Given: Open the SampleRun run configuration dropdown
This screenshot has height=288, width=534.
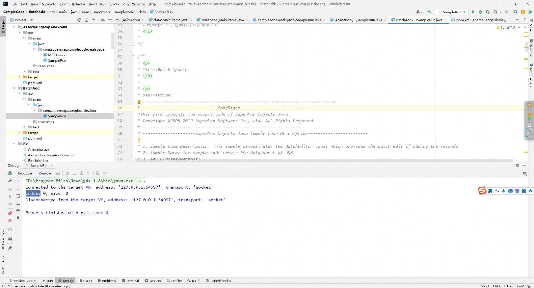Looking at the screenshot, I should point(452,12).
